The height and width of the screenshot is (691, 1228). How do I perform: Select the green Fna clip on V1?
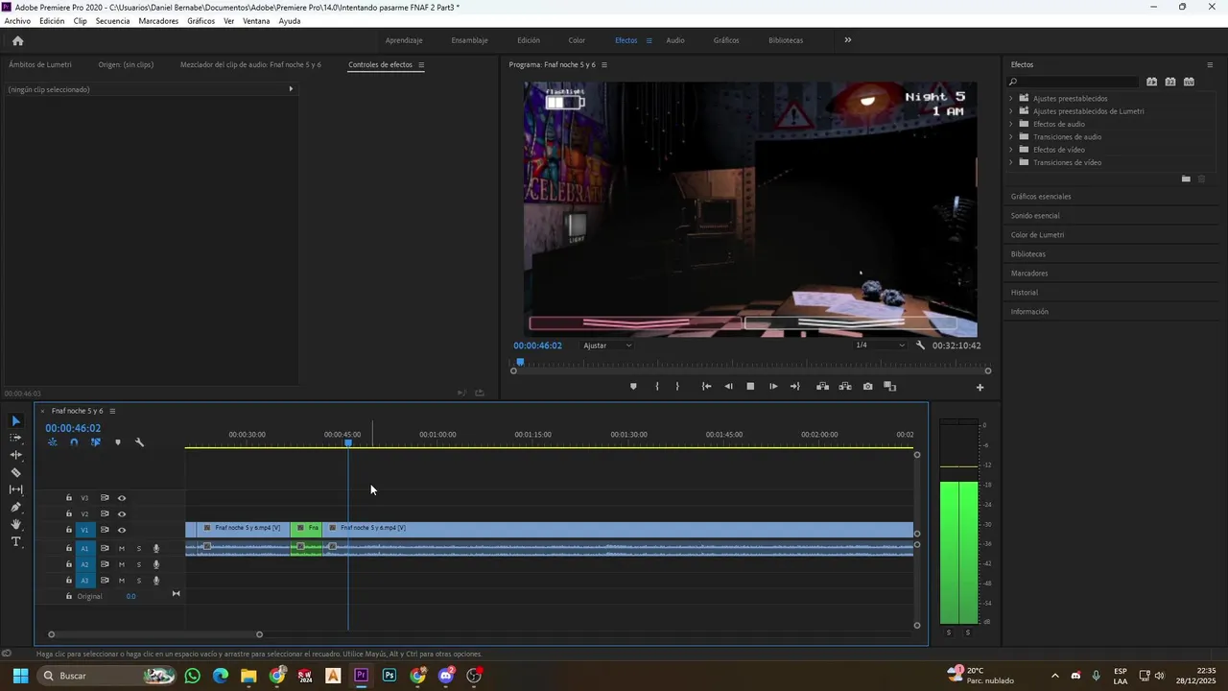306,528
